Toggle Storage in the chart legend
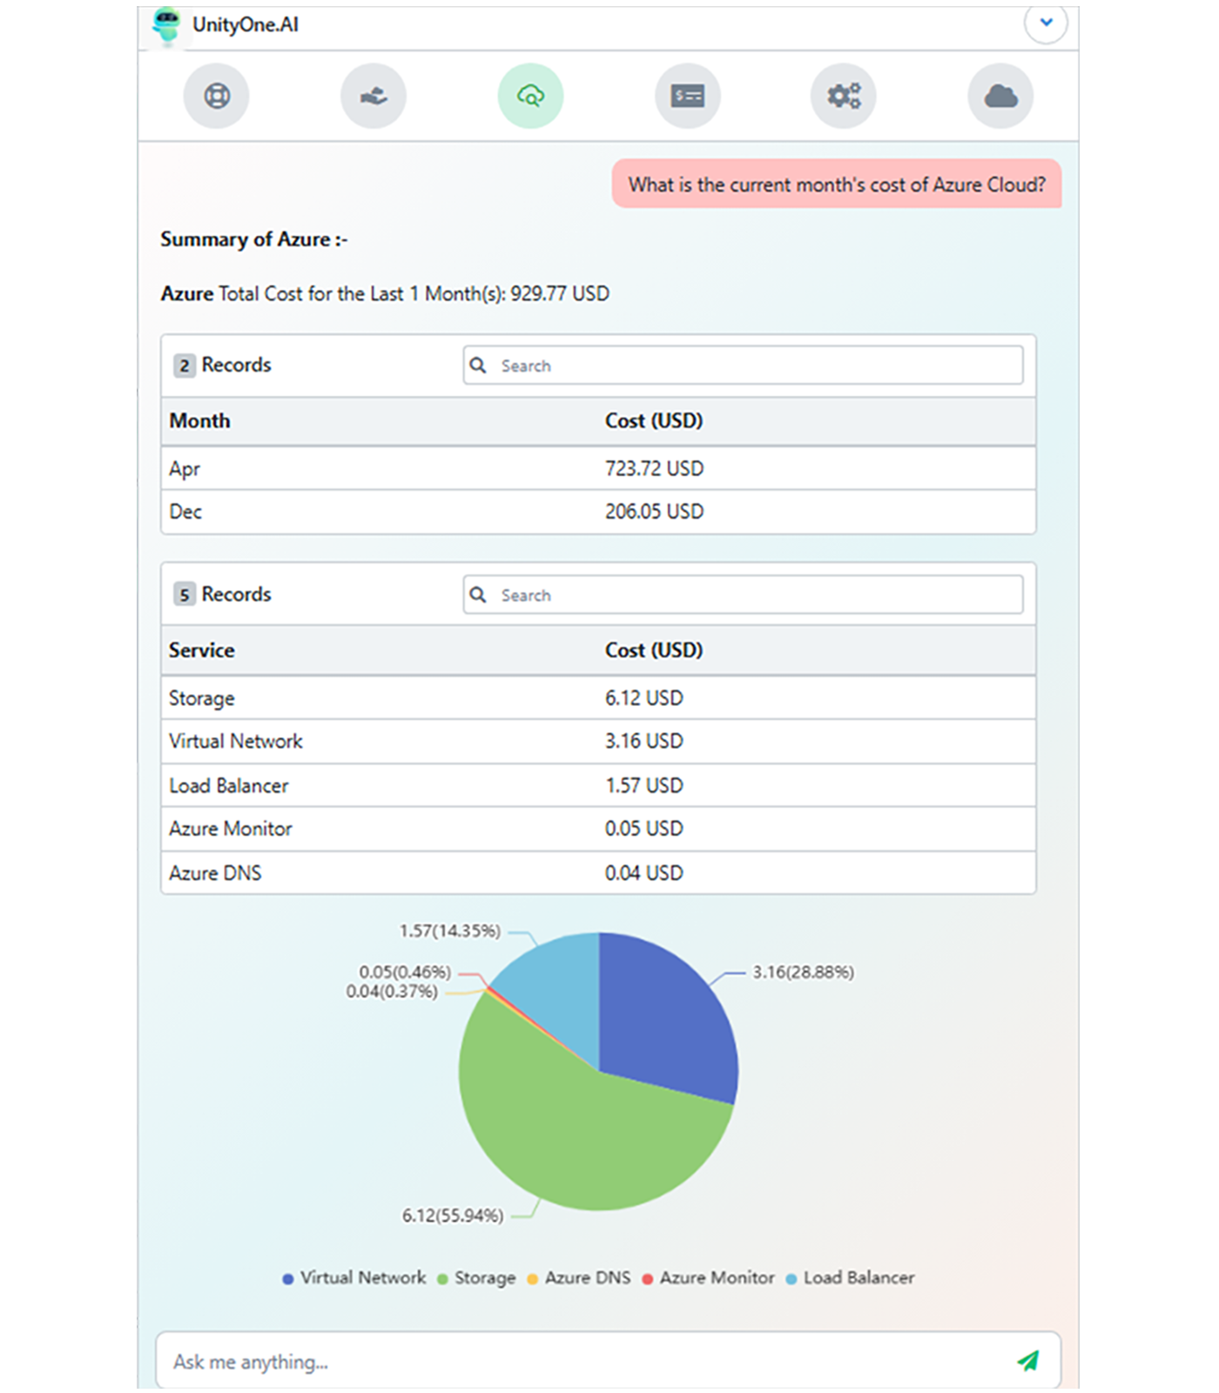This screenshot has height=1393, width=1219. [x=476, y=1278]
